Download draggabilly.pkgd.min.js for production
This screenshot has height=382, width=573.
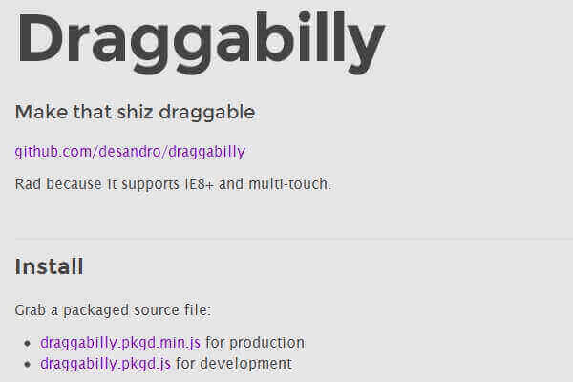click(x=121, y=342)
